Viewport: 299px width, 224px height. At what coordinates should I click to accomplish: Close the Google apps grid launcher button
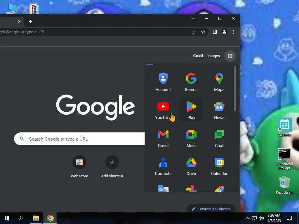click(x=230, y=56)
